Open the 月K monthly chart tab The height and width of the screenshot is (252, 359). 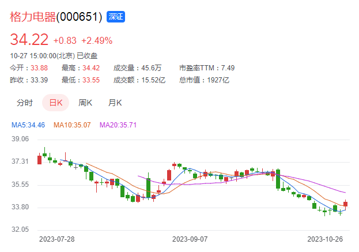(115, 103)
